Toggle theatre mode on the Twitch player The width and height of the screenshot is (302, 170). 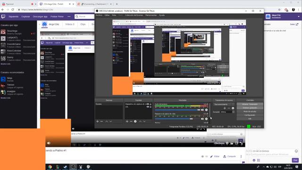click(236, 143)
